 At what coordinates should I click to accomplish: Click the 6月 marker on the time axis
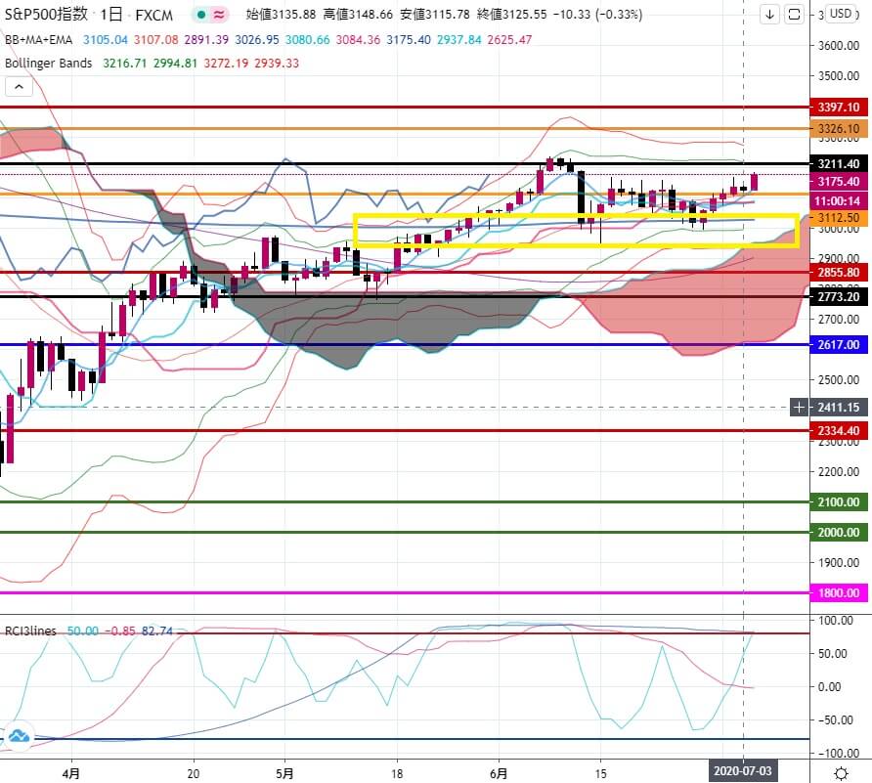(499, 773)
